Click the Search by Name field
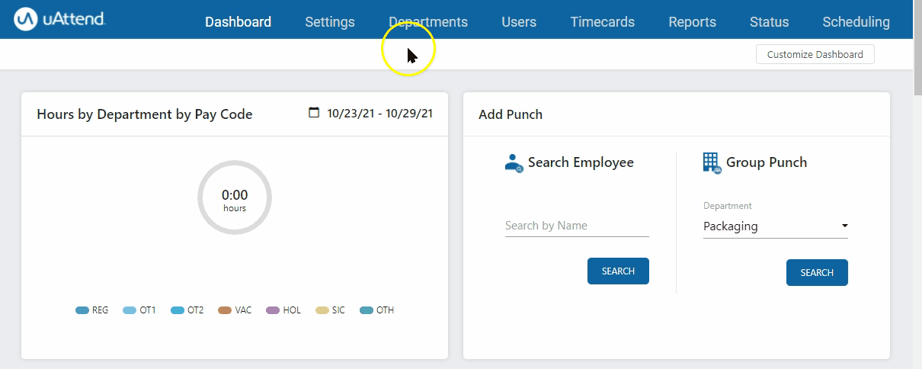Image resolution: width=922 pixels, height=369 pixels. pyautogui.click(x=577, y=226)
